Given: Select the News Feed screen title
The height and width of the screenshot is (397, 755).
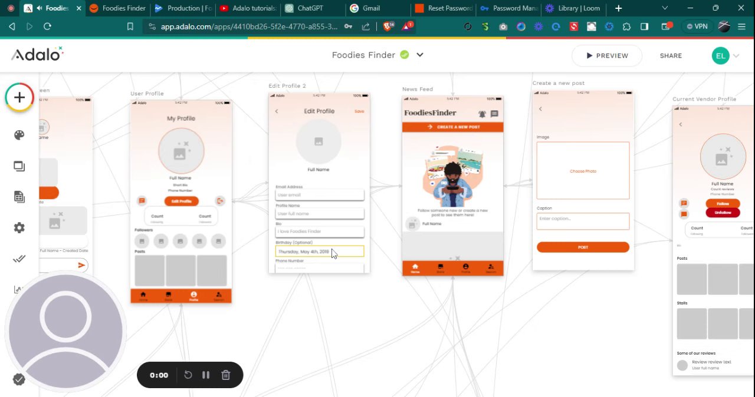Looking at the screenshot, I should point(418,90).
